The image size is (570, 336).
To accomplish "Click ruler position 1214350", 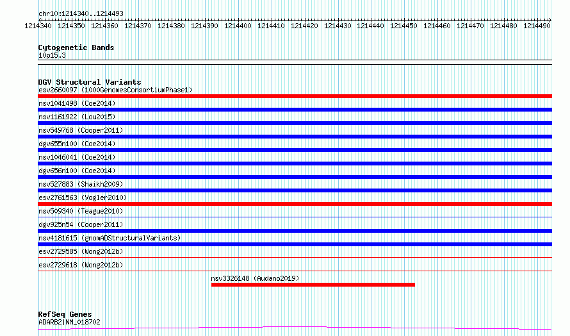I will click(x=71, y=26).
